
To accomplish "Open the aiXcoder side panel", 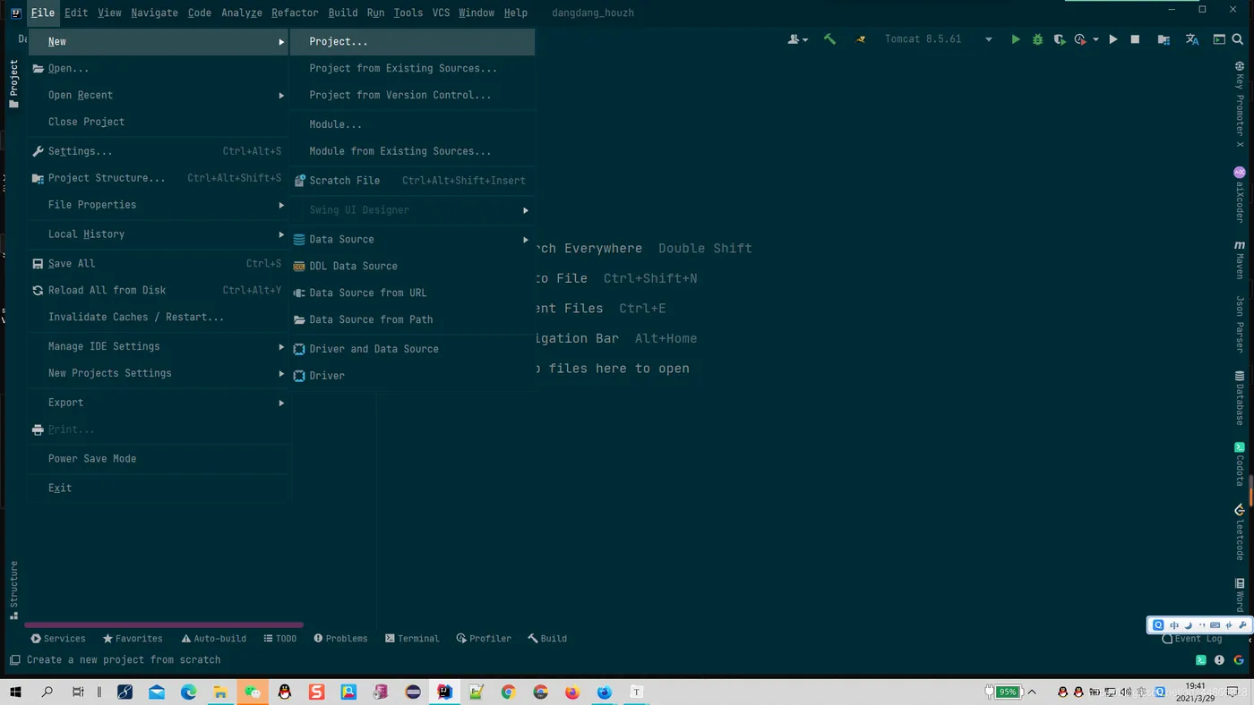I will (x=1240, y=194).
